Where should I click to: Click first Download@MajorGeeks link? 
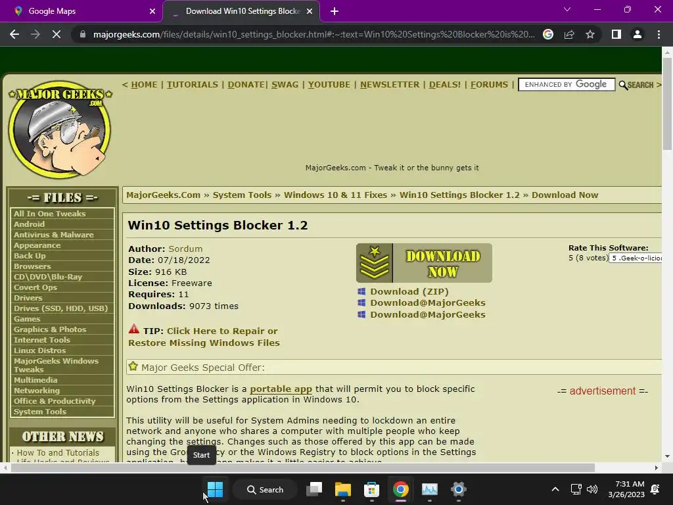click(428, 302)
